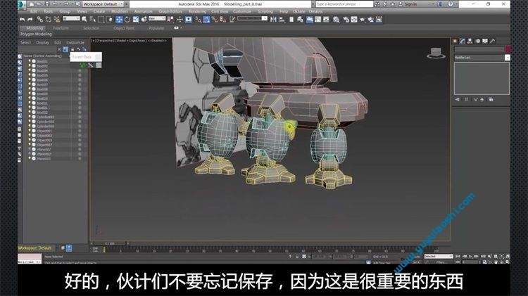Open the Help menu
The height and width of the screenshot is (296, 528).
(x=284, y=11)
